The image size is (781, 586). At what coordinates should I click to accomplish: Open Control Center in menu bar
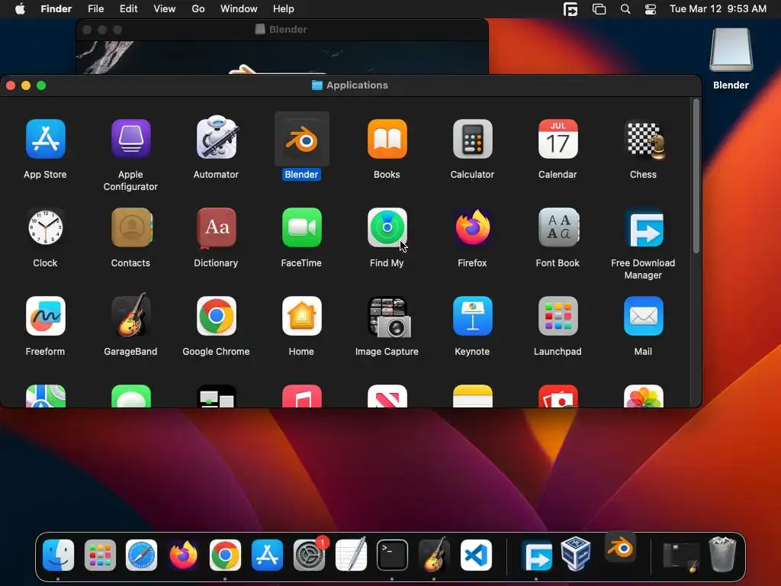[x=651, y=9]
